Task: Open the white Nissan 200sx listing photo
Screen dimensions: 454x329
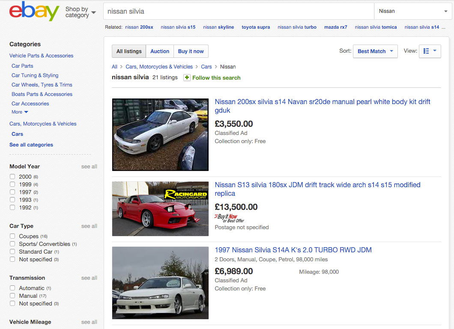Action: [160, 135]
